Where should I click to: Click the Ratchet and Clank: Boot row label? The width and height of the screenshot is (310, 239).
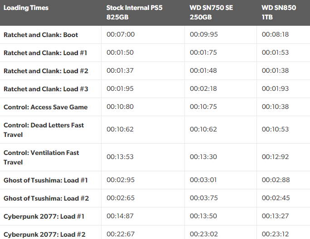[41, 34]
